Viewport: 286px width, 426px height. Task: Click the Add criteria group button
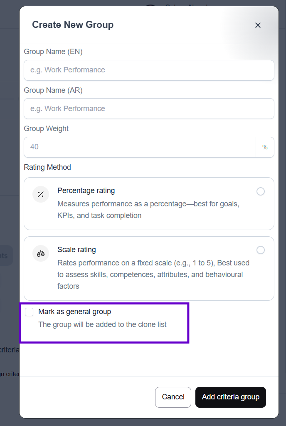(x=230, y=397)
